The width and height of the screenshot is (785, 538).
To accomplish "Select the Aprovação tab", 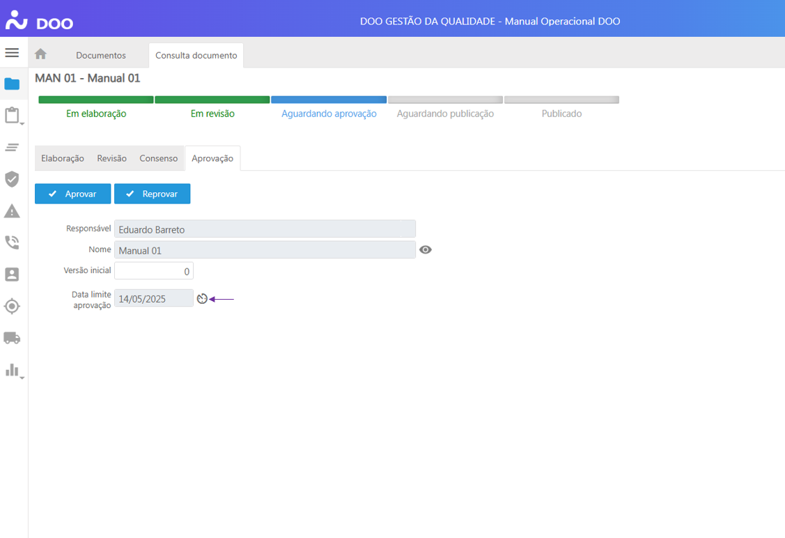I will [212, 158].
